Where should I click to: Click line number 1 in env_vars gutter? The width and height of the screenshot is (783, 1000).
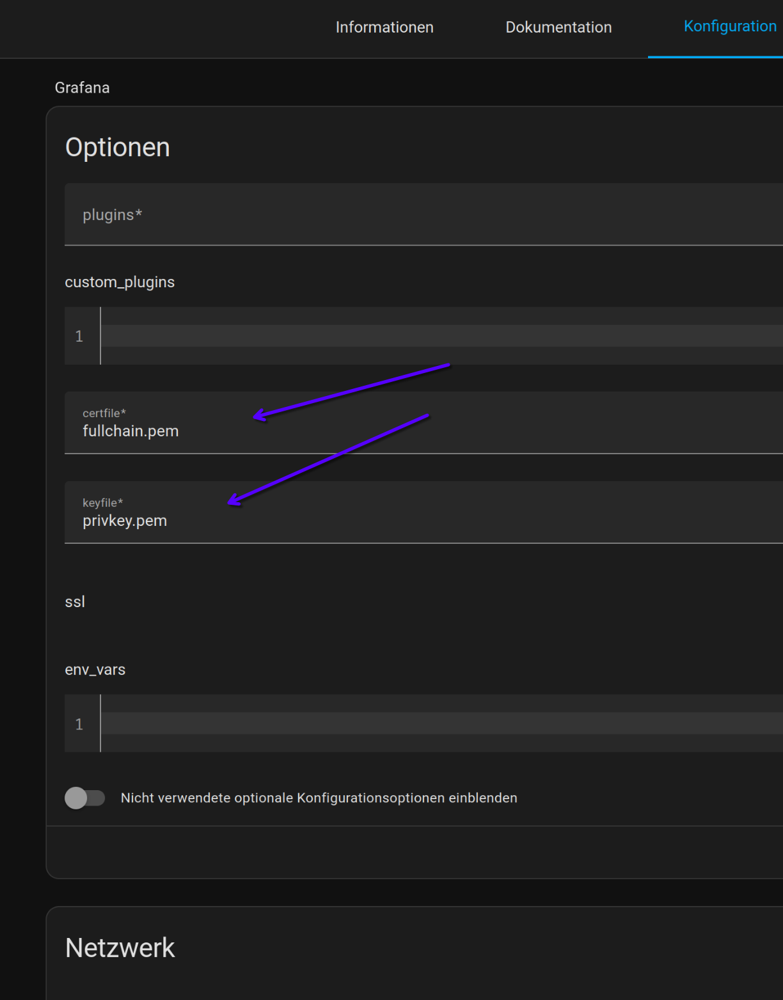[79, 724]
